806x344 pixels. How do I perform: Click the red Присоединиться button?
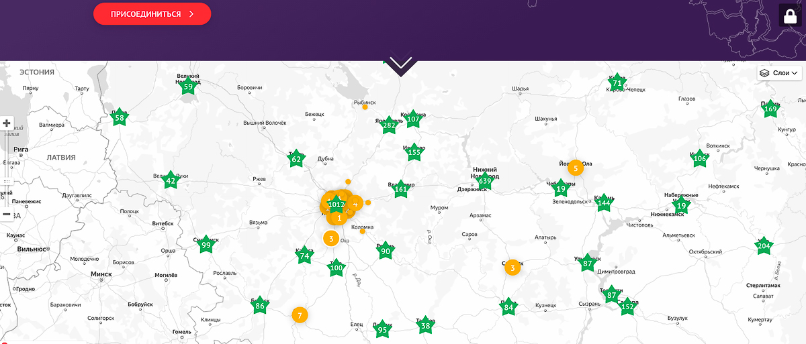[152, 14]
